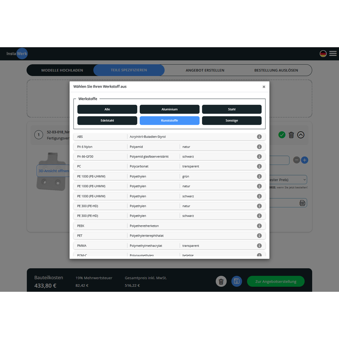Select PEEK Polyetheretherketon row
The image size is (339, 339).
coord(169,226)
